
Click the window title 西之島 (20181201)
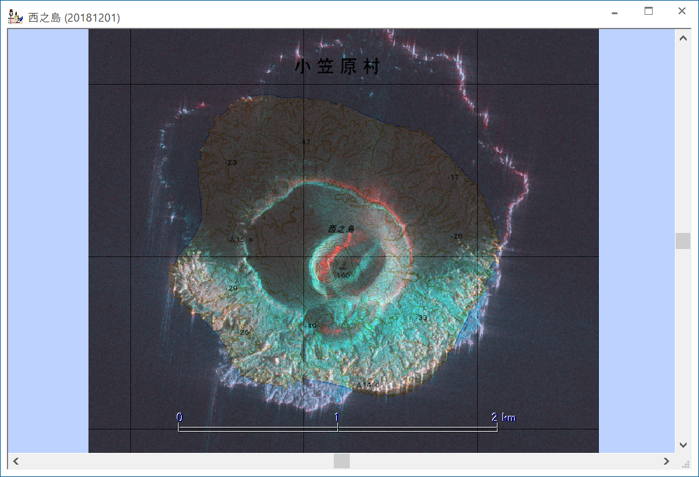tap(74, 18)
